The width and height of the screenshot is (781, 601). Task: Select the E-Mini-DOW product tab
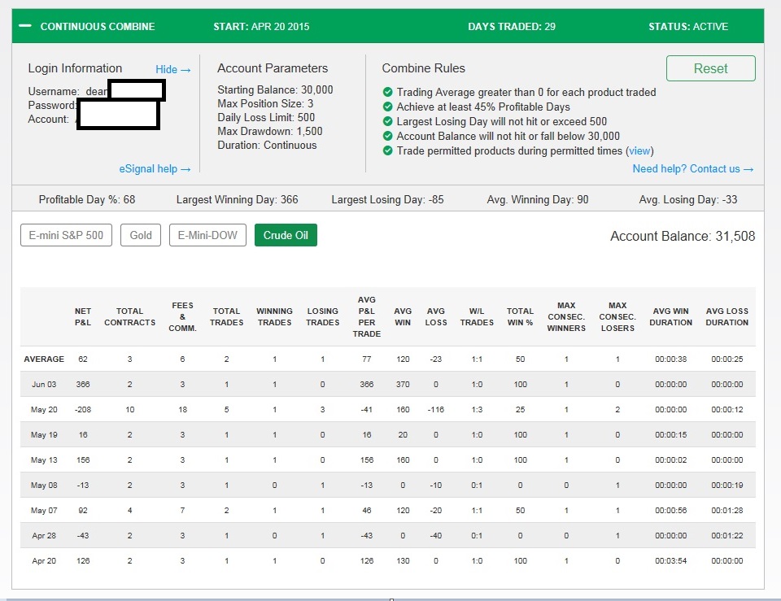[207, 236]
